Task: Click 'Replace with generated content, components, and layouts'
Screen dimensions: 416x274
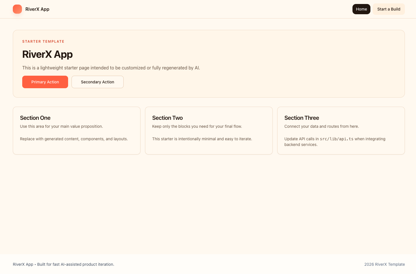Action: click(x=74, y=139)
